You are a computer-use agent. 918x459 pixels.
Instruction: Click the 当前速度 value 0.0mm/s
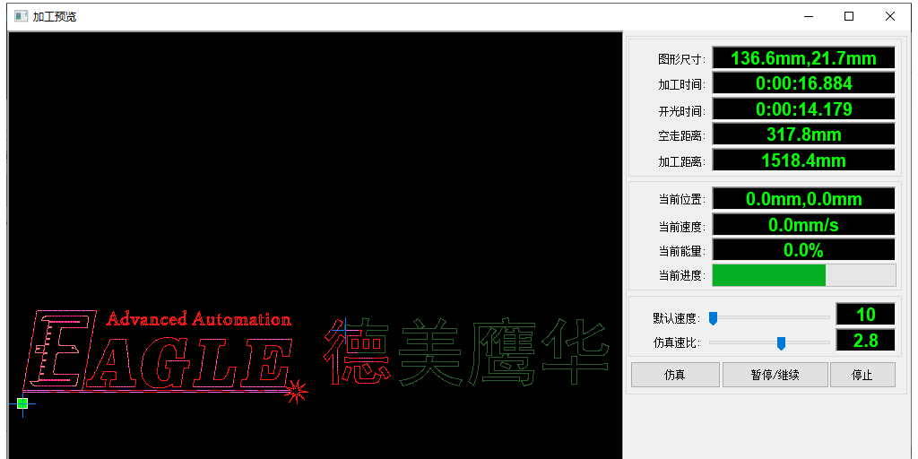pyautogui.click(x=803, y=224)
